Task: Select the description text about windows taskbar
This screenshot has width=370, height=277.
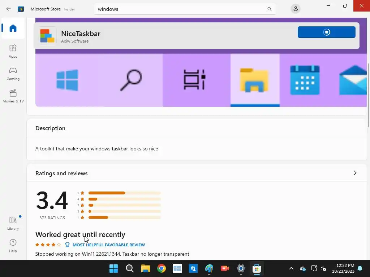Action: click(x=97, y=149)
